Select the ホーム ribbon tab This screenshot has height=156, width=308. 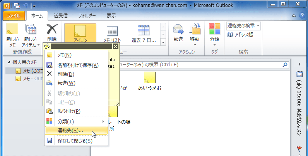[37, 16]
